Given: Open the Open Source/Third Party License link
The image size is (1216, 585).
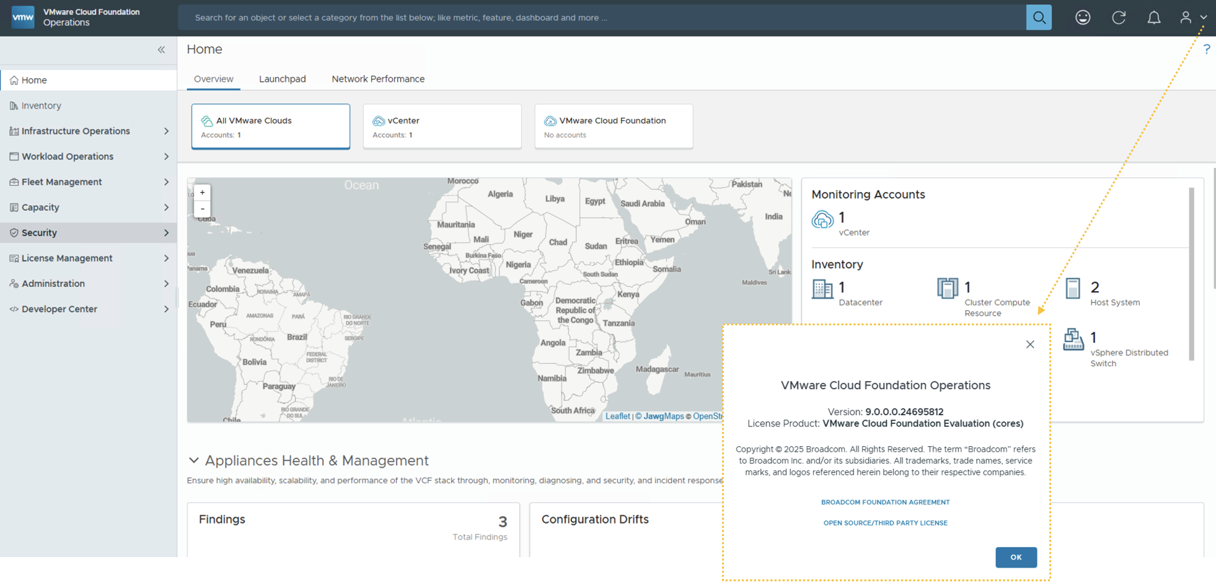Looking at the screenshot, I should click(x=885, y=523).
